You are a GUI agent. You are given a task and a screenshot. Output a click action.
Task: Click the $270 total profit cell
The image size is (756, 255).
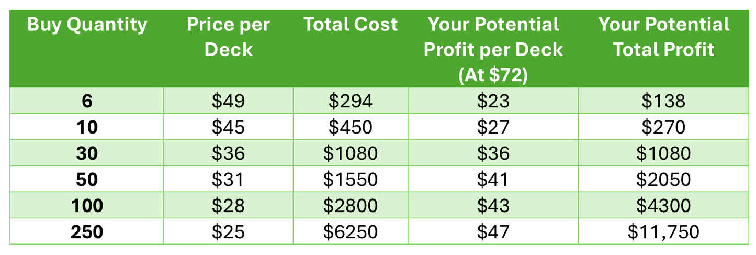click(663, 127)
